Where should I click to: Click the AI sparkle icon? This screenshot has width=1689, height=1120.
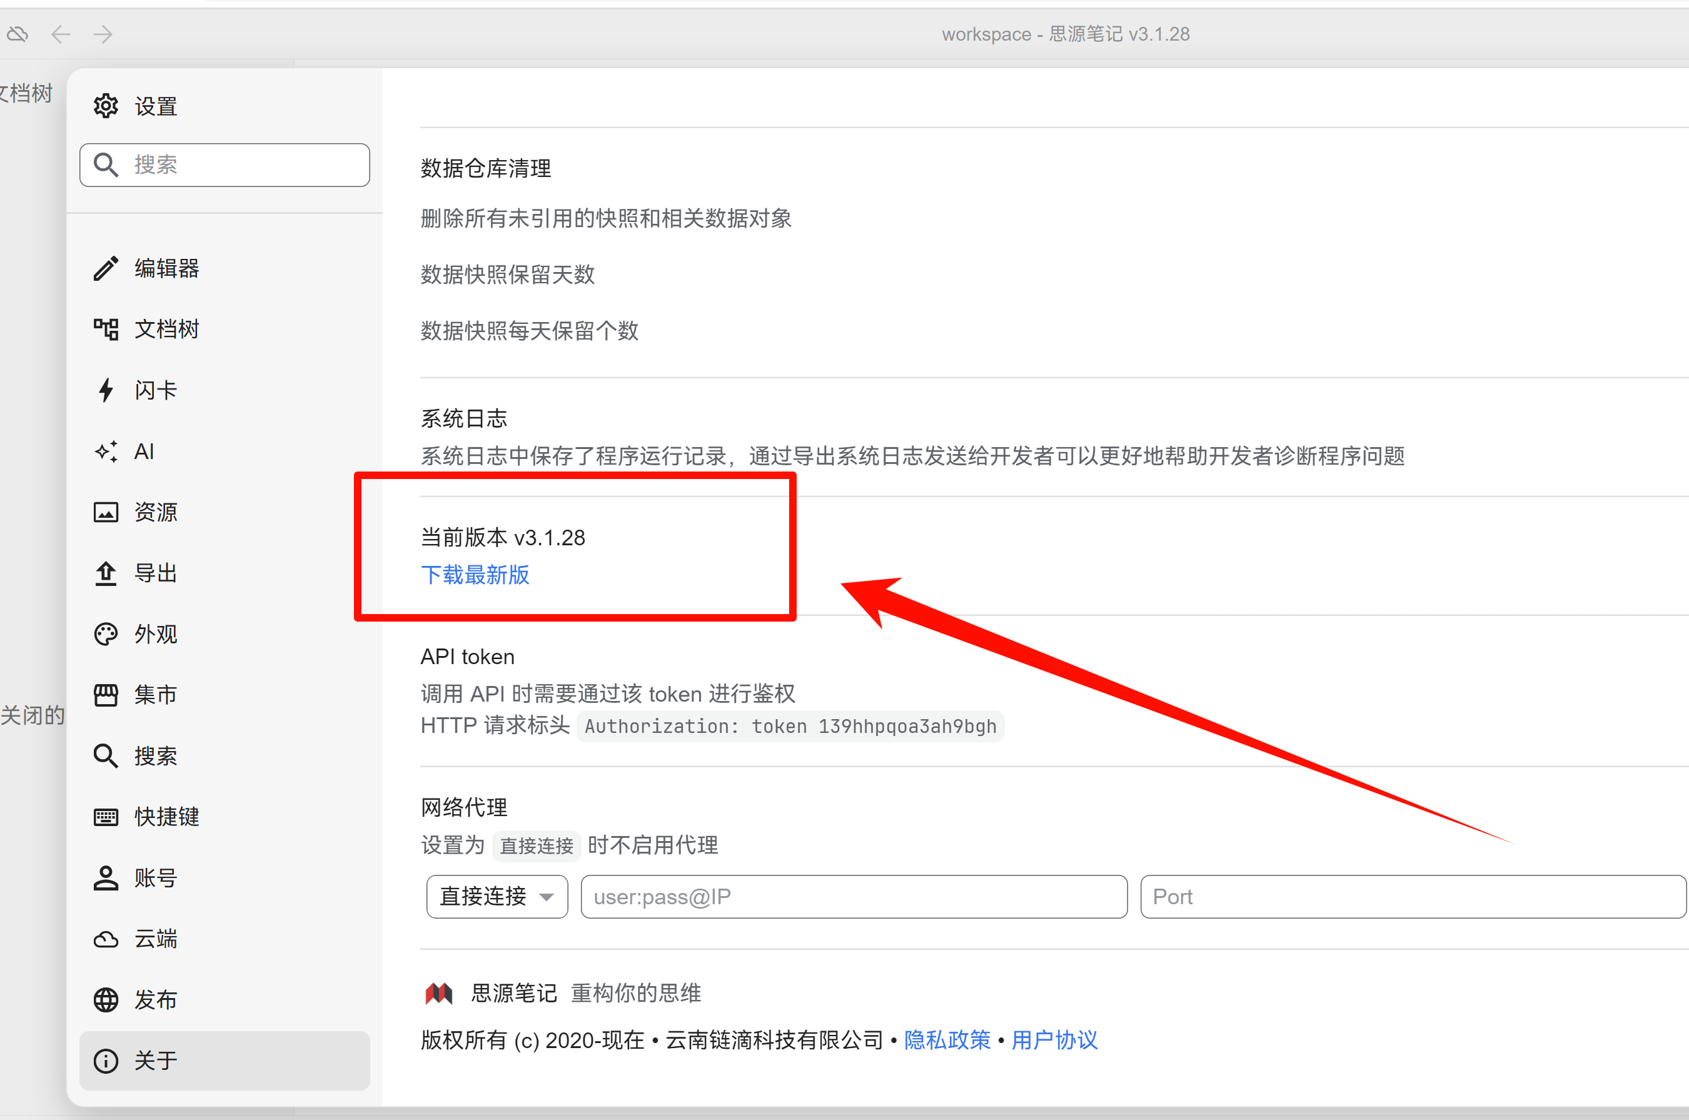106,452
